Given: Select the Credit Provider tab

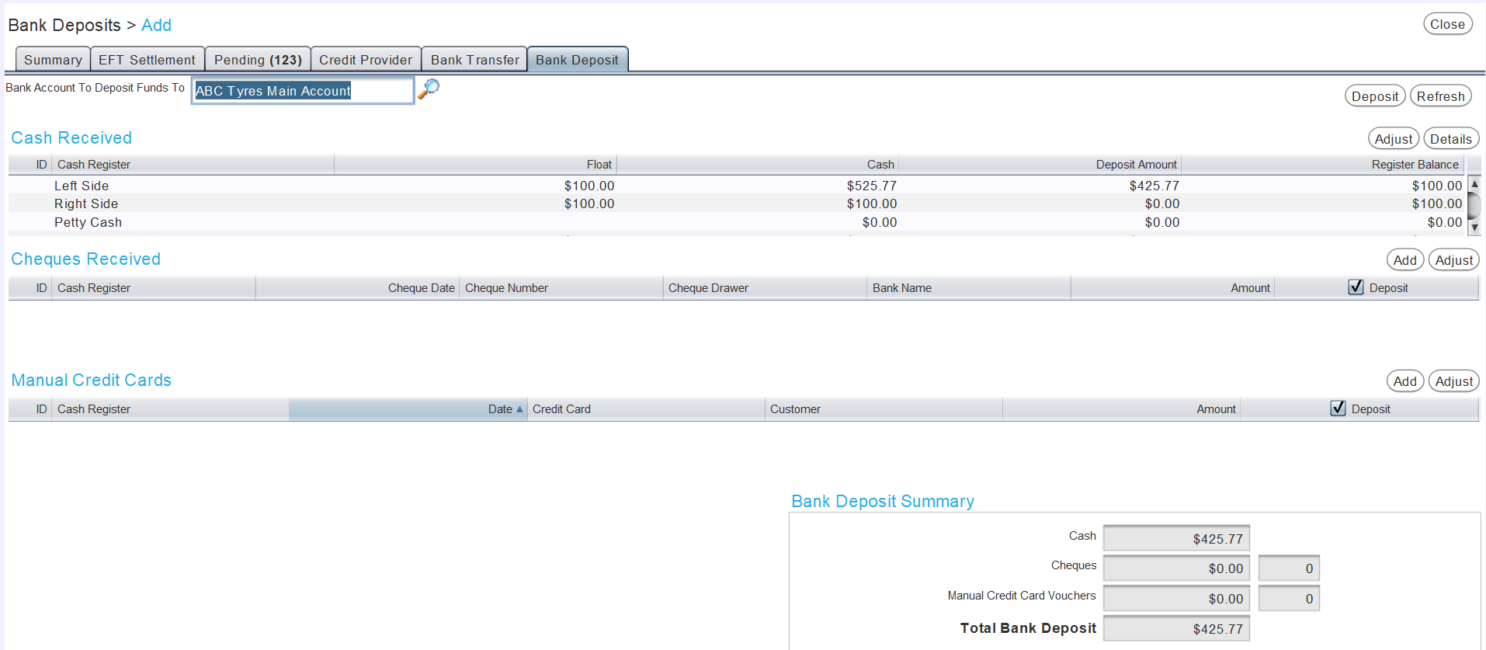Looking at the screenshot, I should pos(366,60).
